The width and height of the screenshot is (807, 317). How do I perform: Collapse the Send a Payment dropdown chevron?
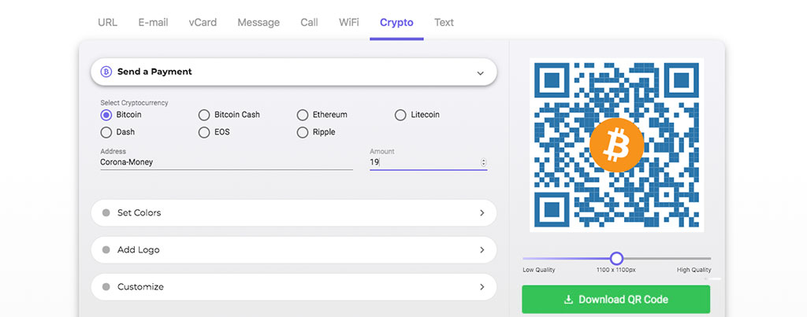[480, 73]
